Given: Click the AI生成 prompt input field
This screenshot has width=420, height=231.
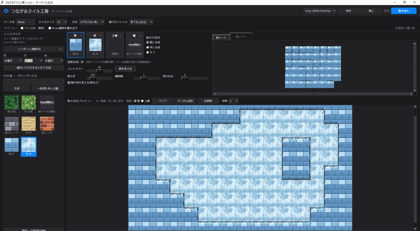Looking at the screenshot, I should click(34, 82).
